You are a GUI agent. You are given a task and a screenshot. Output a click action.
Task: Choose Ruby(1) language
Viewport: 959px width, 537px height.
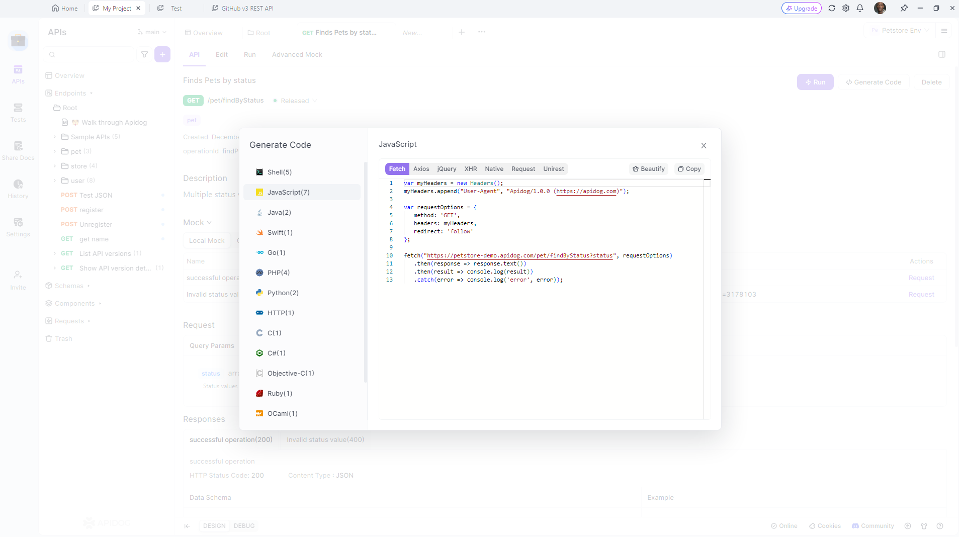coord(302,393)
